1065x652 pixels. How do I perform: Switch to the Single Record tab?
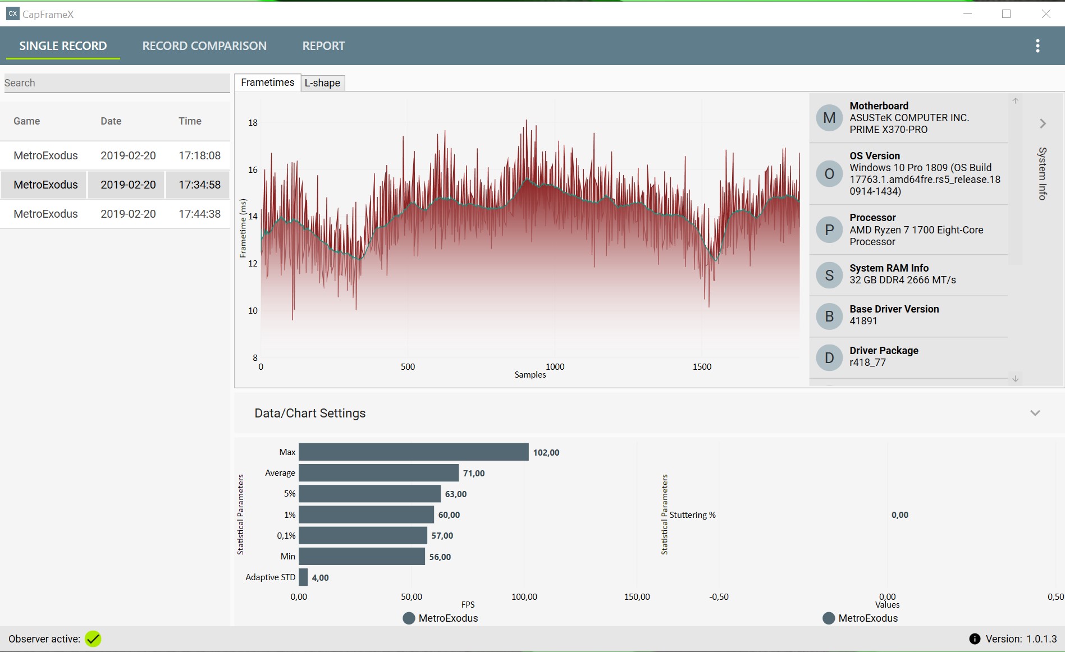coord(63,46)
